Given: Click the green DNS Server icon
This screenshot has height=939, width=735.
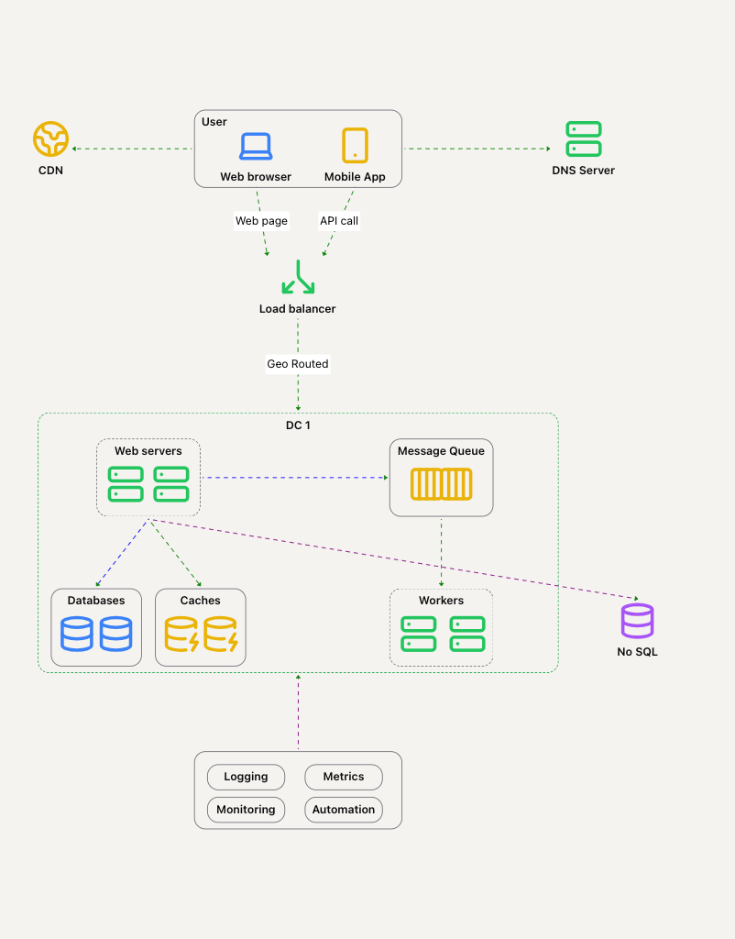Looking at the screenshot, I should click(x=583, y=139).
